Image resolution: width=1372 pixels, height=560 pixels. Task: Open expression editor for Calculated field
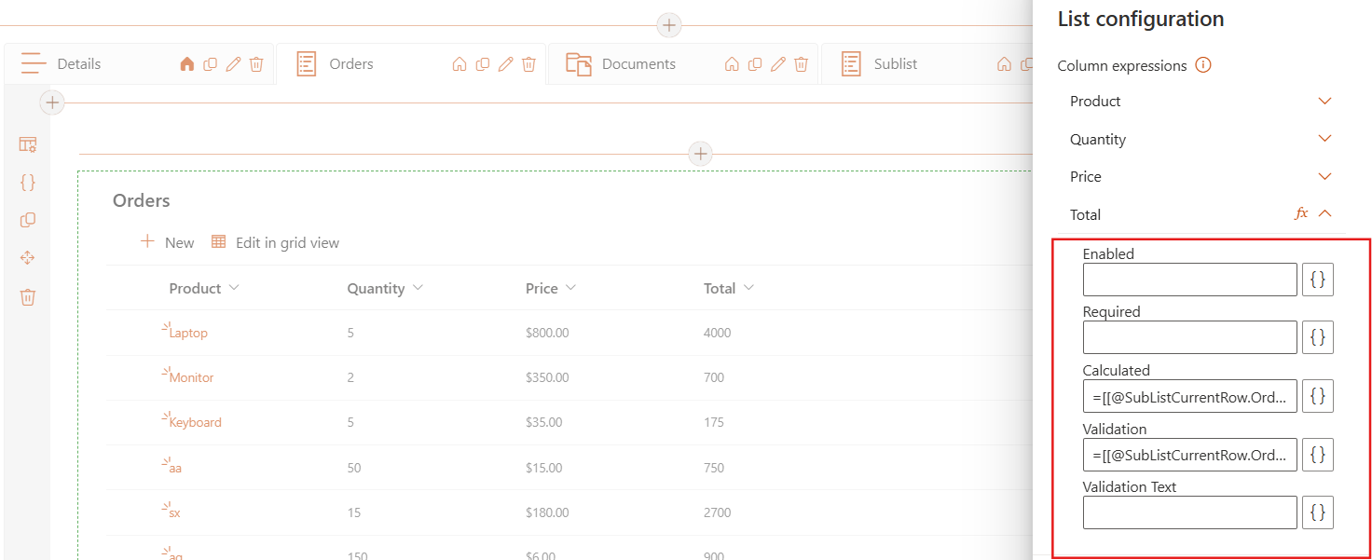pyautogui.click(x=1318, y=396)
